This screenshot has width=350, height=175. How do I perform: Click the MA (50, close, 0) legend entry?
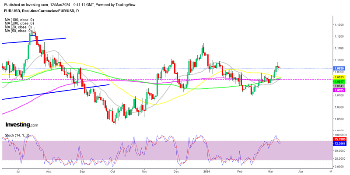[x=17, y=31]
